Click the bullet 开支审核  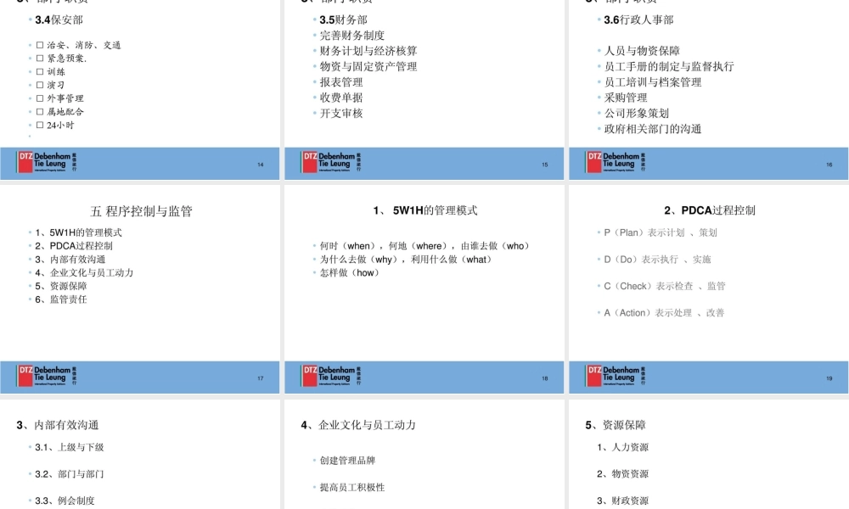coord(341,113)
